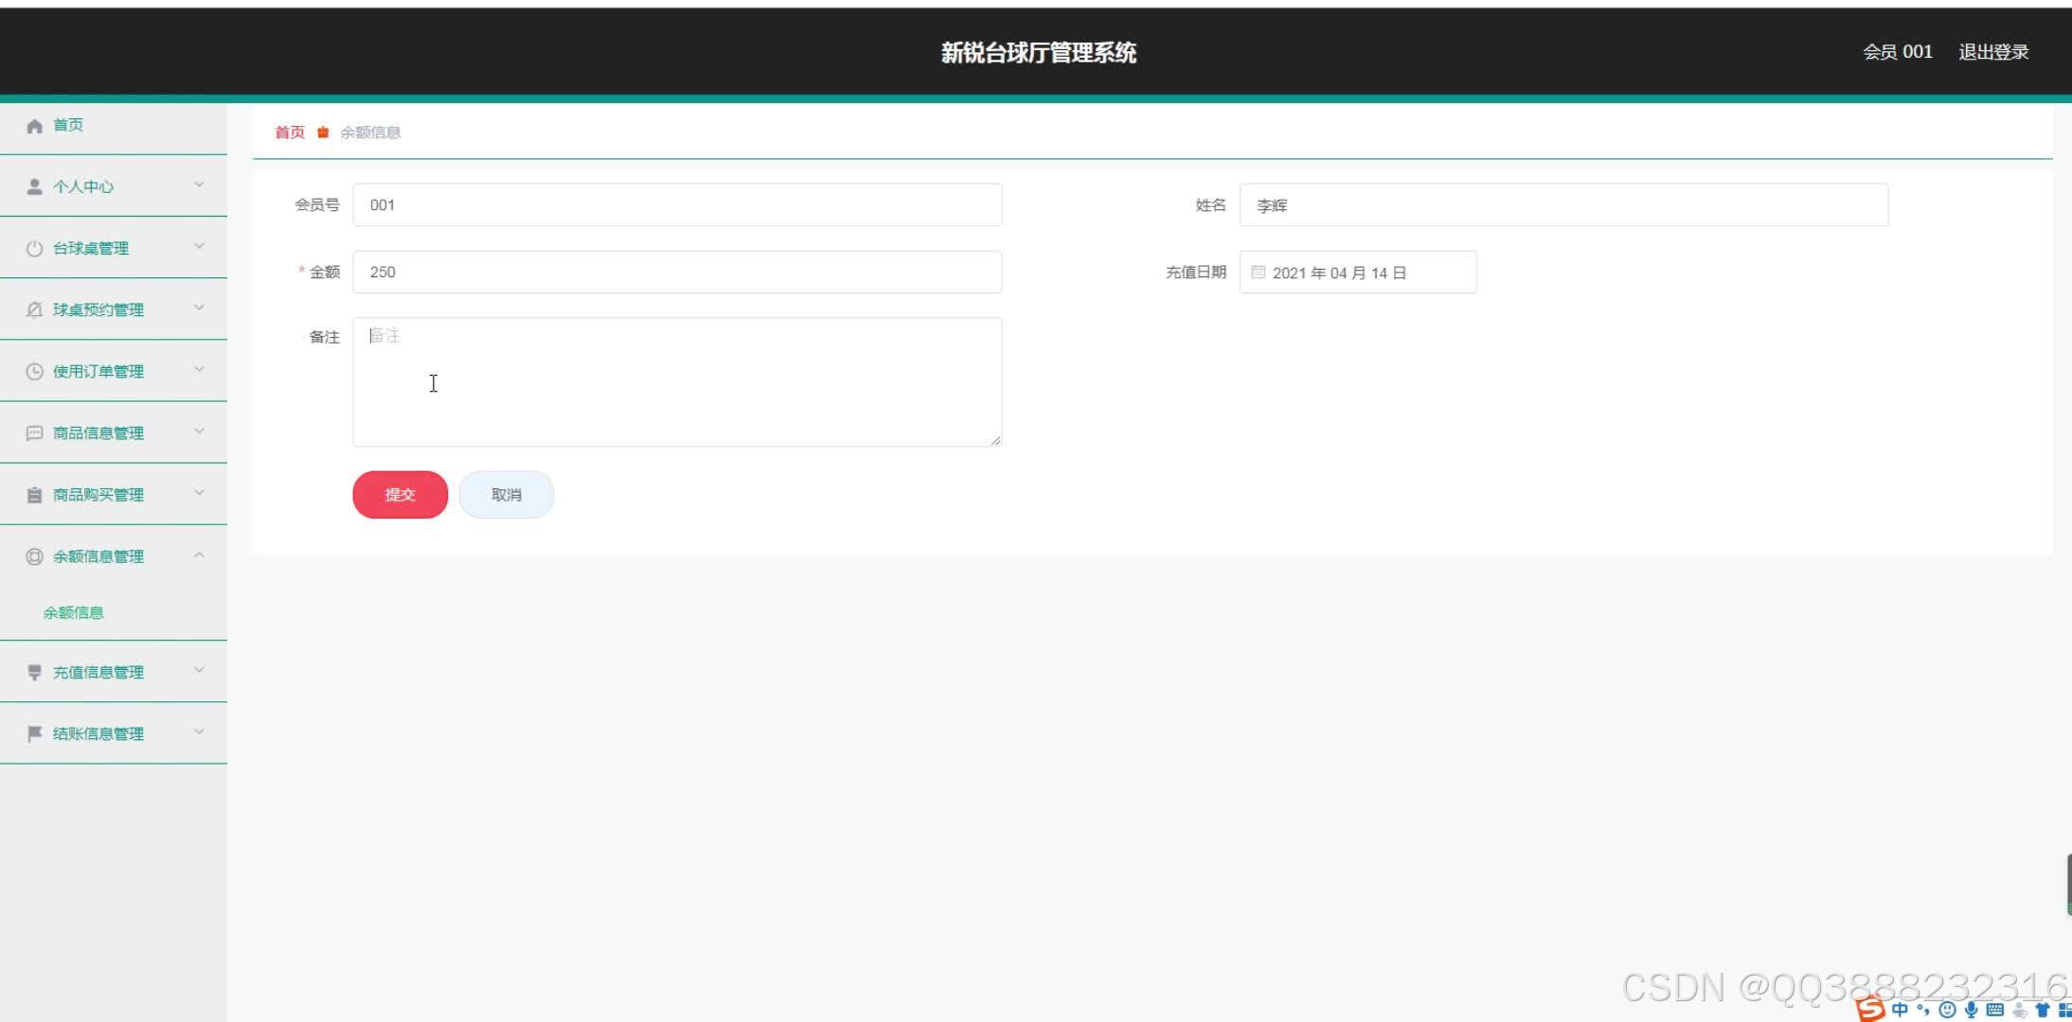Click the 提交 submit button
The image size is (2072, 1022).
point(400,494)
